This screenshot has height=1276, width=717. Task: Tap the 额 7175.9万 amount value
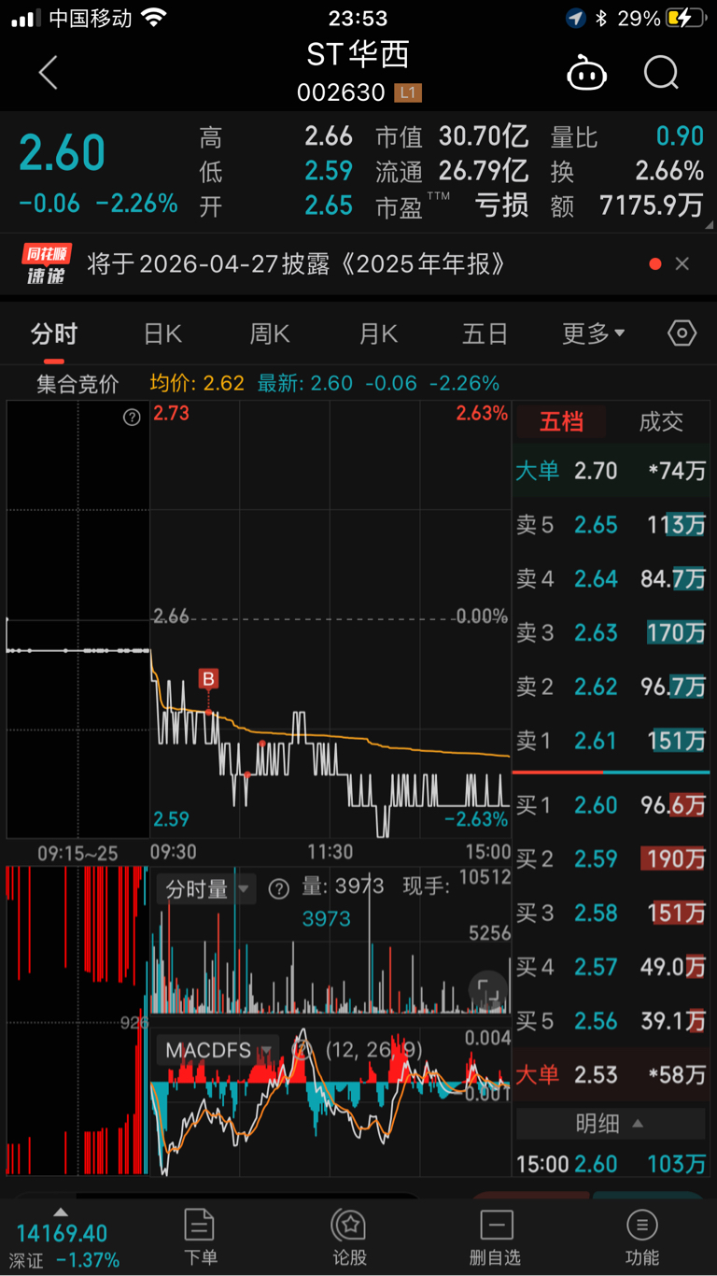[653, 206]
